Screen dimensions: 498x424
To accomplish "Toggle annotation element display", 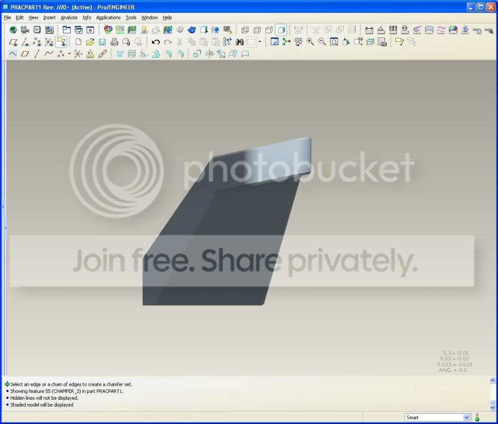I will 61,42.
